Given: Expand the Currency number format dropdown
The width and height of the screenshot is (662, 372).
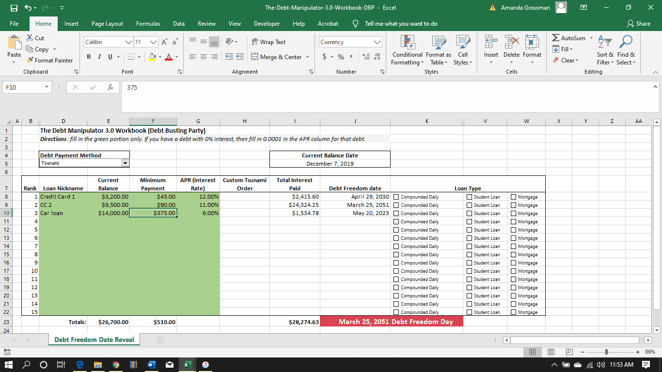Looking at the screenshot, I should click(x=377, y=42).
